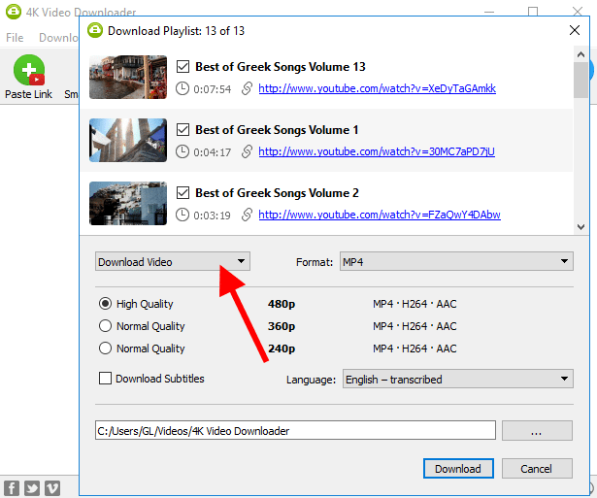This screenshot has height=498, width=597.
Task: Uncheck Best of Greek Songs Volume 13
Action: click(183, 67)
